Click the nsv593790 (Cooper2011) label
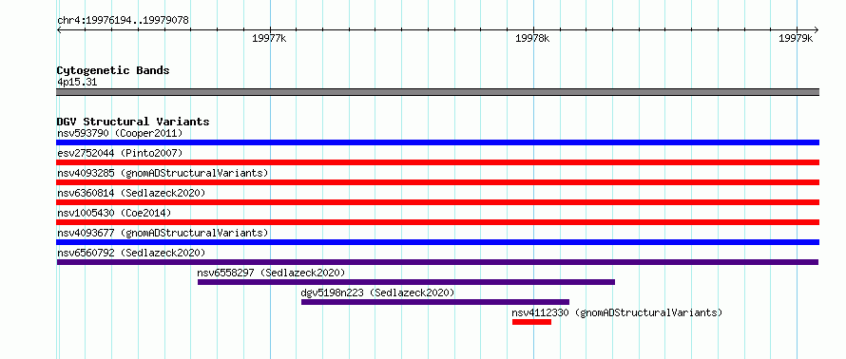 (120, 133)
